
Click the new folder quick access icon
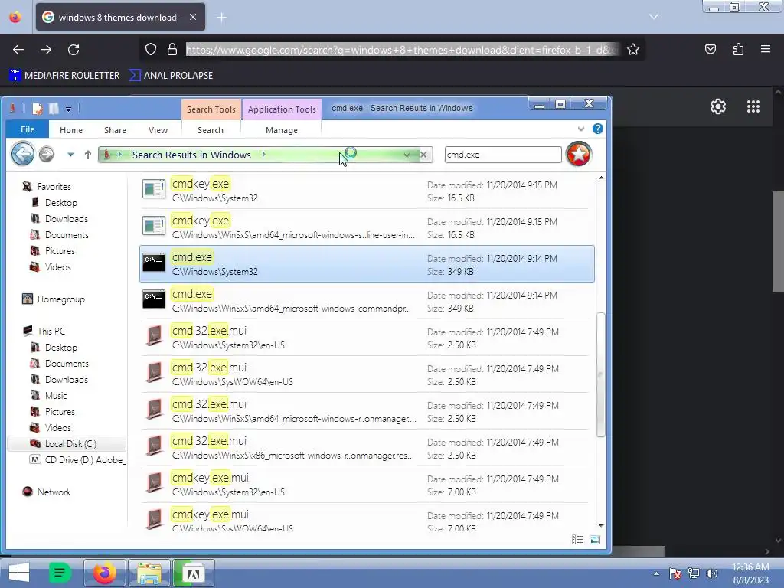[x=54, y=109]
